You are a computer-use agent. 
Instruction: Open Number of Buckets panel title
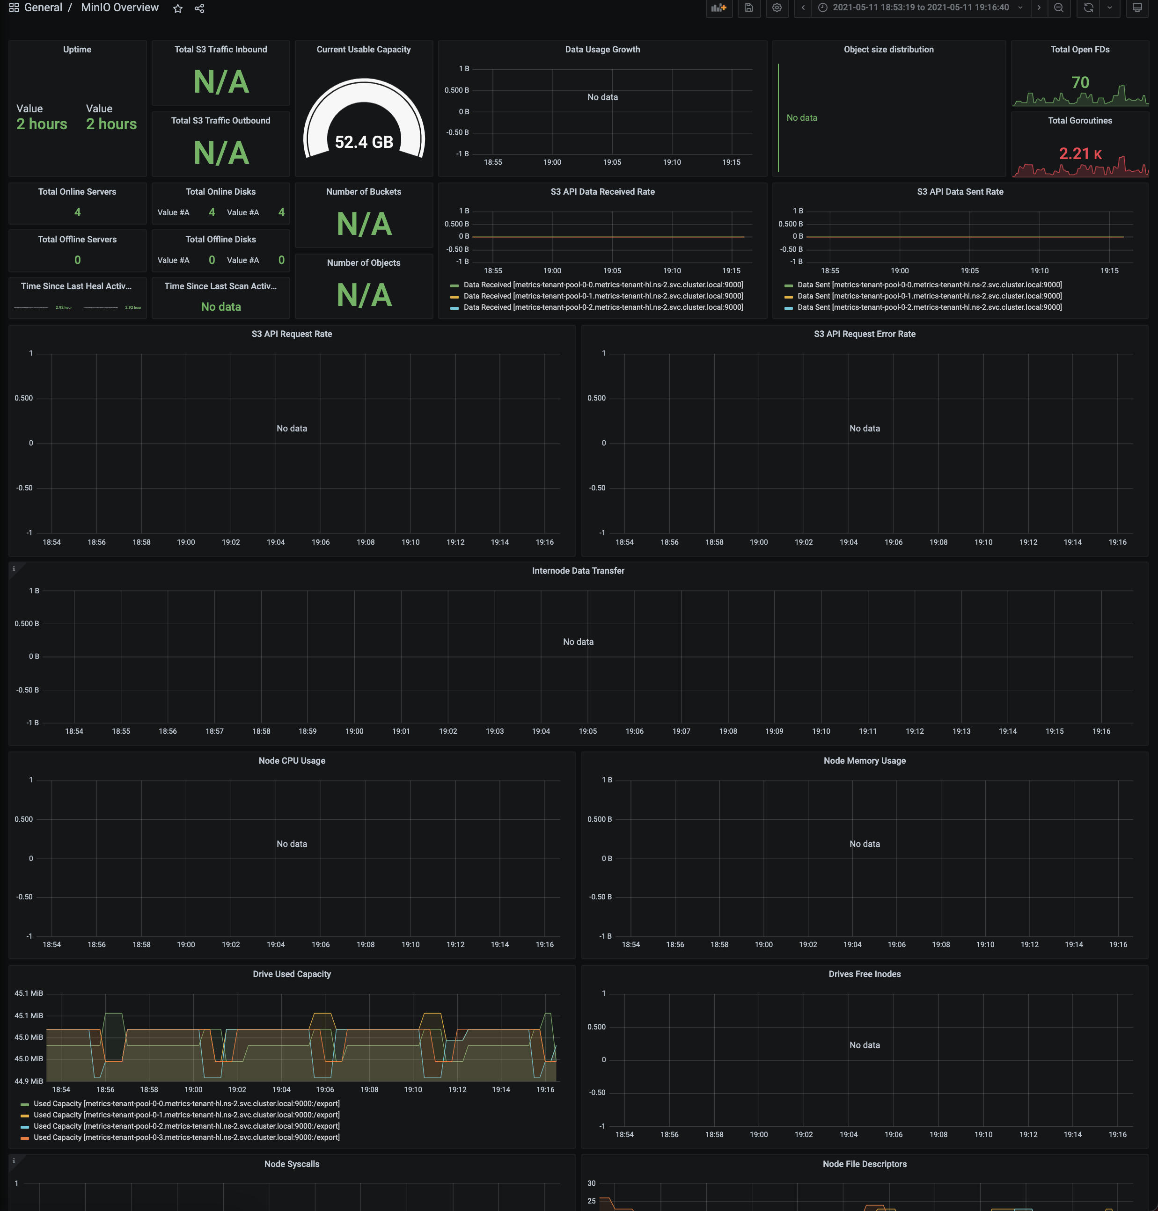[364, 192]
